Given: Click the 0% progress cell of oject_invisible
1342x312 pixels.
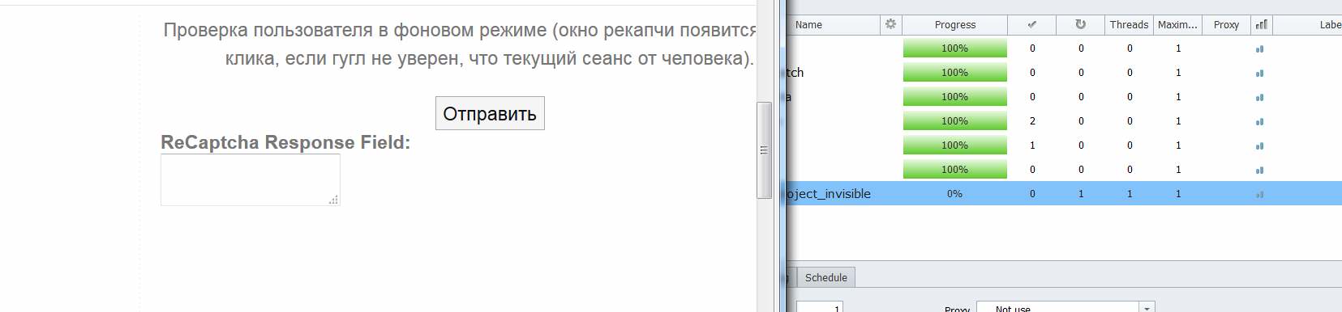Looking at the screenshot, I should pos(954,194).
